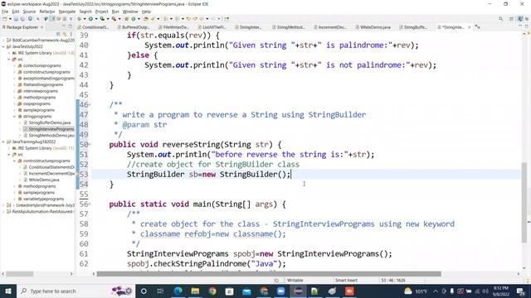Collapse the stringprograms package
This screenshot has width=531, height=298.
15,116
